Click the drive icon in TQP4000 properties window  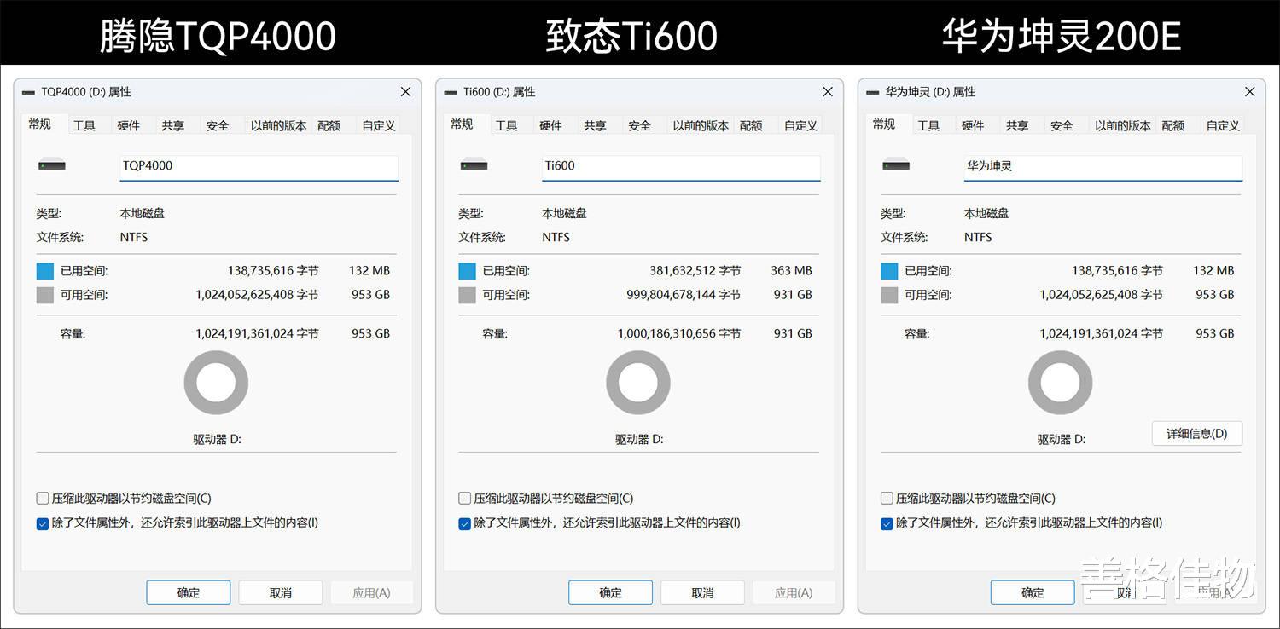[52, 165]
